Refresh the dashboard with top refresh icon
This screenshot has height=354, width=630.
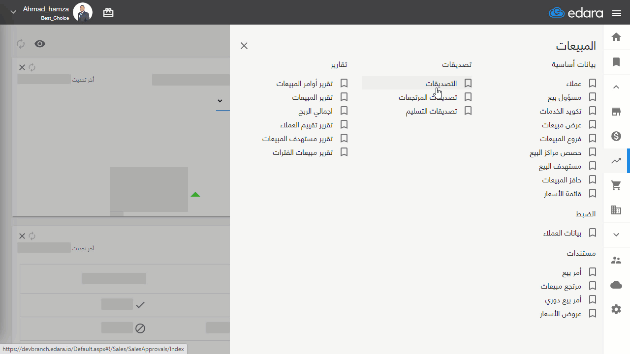(21, 44)
